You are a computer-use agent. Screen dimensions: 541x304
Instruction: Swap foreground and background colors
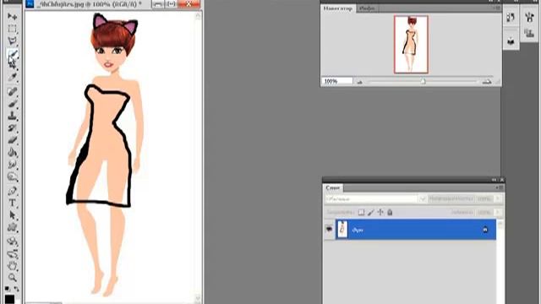point(16,289)
